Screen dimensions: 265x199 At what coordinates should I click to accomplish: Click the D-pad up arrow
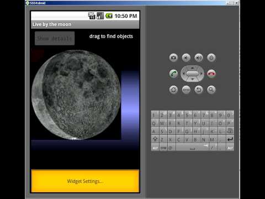pos(192,68)
